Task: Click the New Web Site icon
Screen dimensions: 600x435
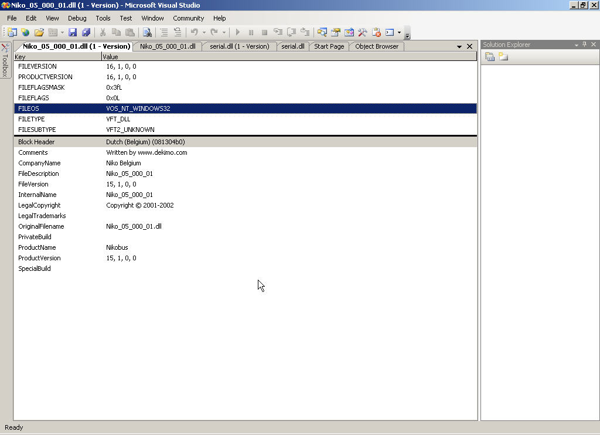Action: coord(25,33)
